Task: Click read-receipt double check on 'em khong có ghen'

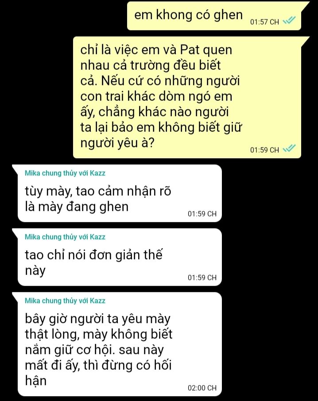Action: coord(289,20)
